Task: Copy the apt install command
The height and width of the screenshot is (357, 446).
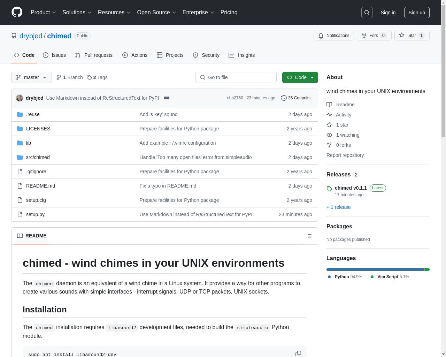Action: pos(298,353)
